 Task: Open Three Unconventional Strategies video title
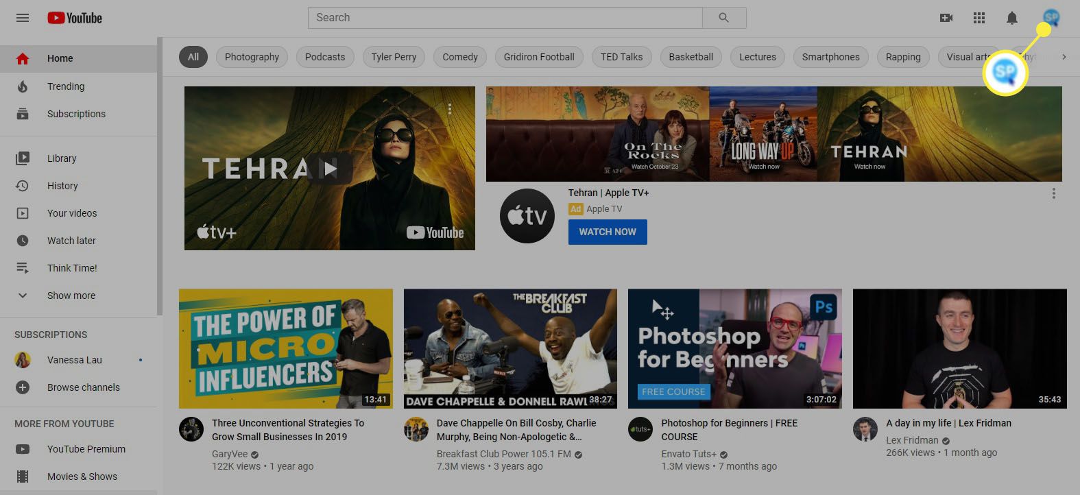point(288,430)
